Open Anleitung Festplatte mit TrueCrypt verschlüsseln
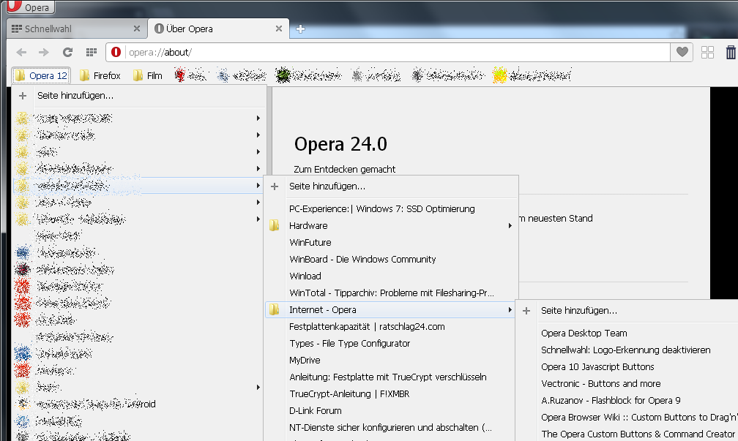This screenshot has width=738, height=441. point(389,377)
